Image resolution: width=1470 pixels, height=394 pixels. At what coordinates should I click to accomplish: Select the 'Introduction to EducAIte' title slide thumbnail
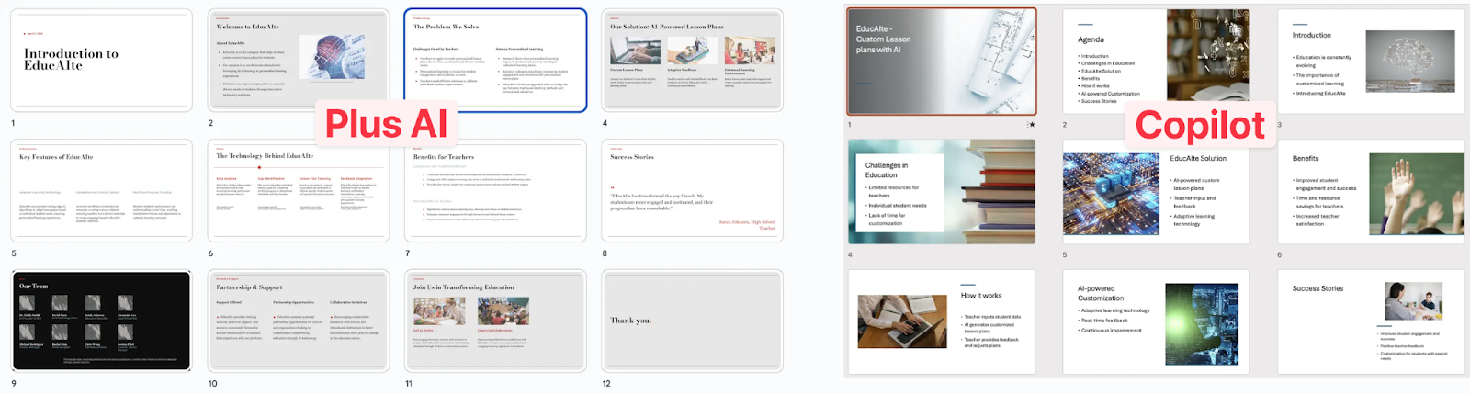click(x=101, y=60)
